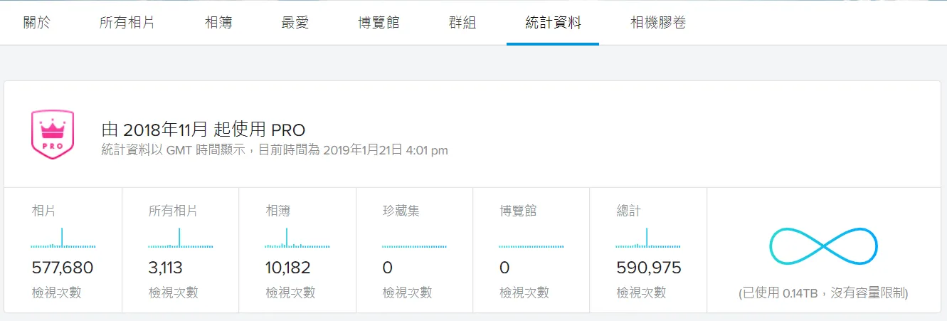Click the 由 2018年11月 起使用 PRO heading
The width and height of the screenshot is (947, 321).
pos(203,130)
